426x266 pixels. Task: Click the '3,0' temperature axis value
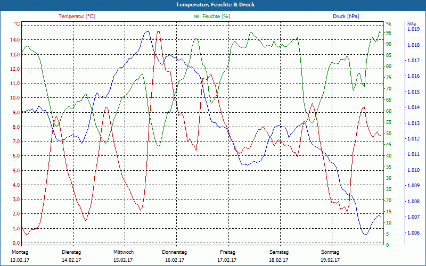pos(16,199)
